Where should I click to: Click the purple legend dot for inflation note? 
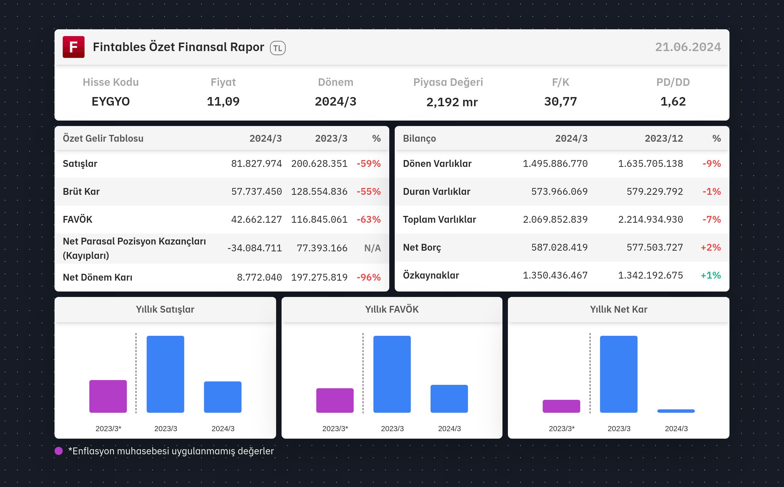coord(59,451)
